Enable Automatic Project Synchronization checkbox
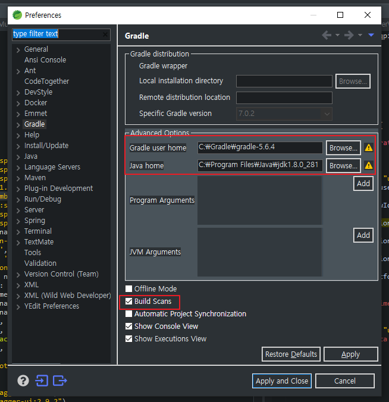389x402 pixels. point(128,314)
